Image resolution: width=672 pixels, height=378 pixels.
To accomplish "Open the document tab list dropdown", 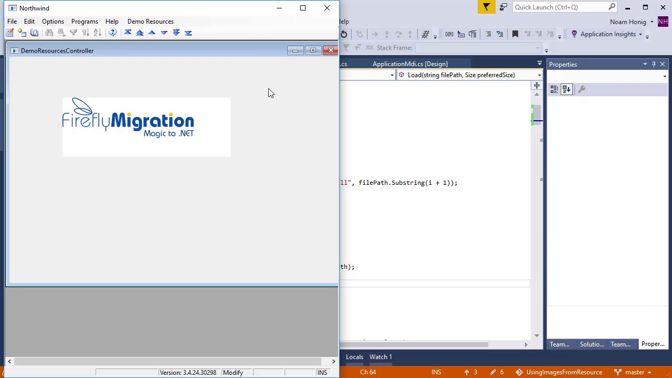I will pyautogui.click(x=539, y=64).
